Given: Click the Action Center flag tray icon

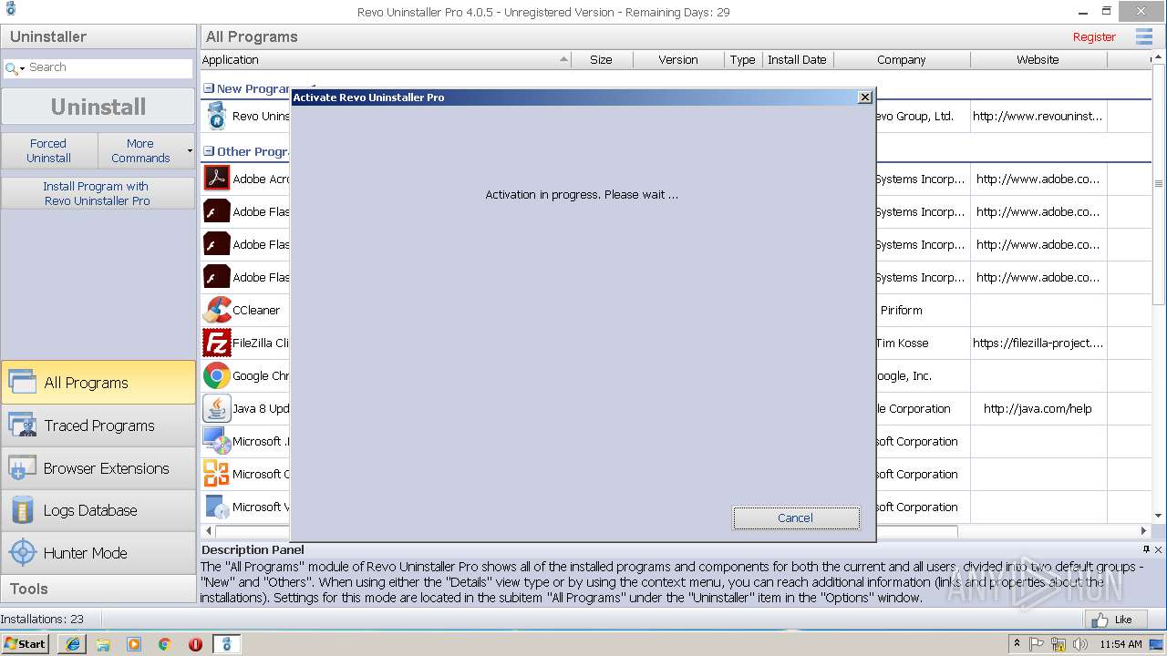Looking at the screenshot, I should pos(1037,644).
